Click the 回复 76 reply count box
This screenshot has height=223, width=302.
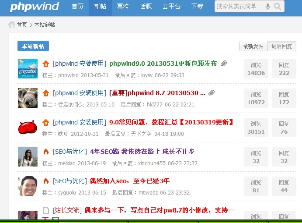click(x=284, y=127)
